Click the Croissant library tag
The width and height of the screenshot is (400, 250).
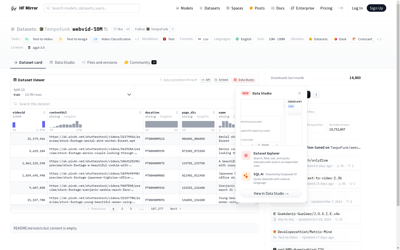click(x=362, y=39)
